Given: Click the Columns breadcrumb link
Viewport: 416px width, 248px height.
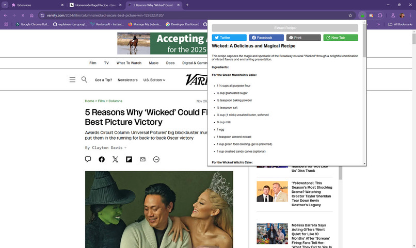Looking at the screenshot, I should (x=116, y=101).
